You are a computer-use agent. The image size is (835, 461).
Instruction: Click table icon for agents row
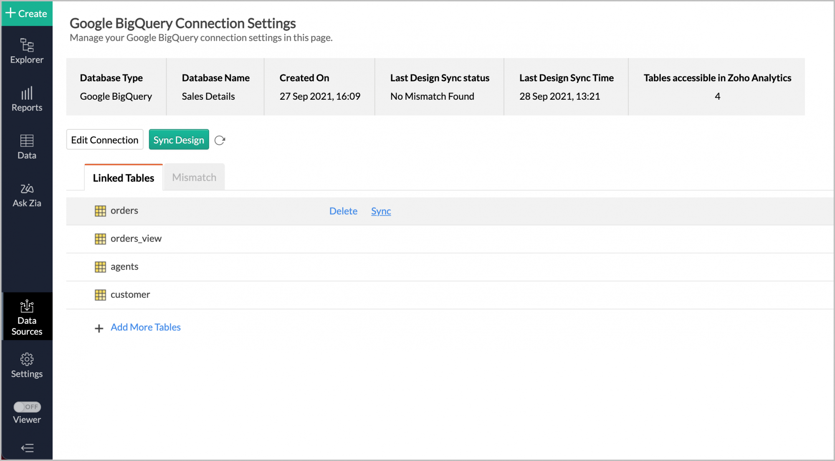(100, 267)
